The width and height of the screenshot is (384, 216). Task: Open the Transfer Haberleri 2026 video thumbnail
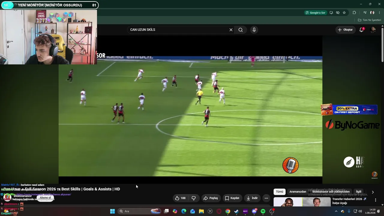[x=302, y=202]
